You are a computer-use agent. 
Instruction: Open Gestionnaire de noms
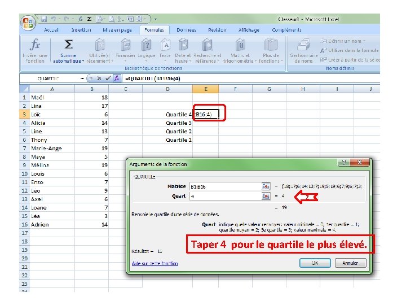pos(304,51)
